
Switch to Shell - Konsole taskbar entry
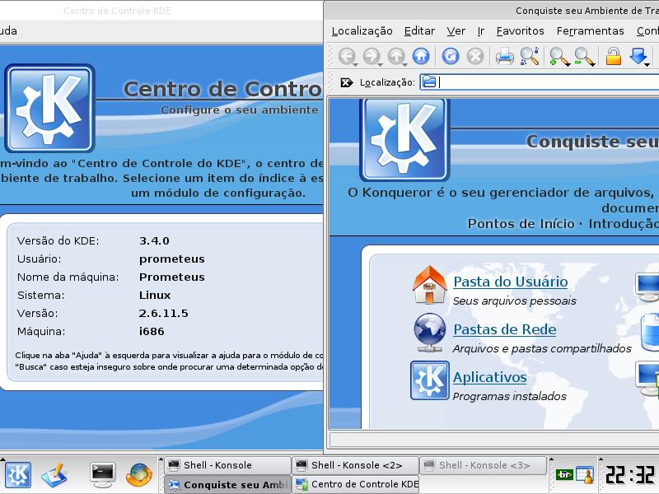coord(227,465)
